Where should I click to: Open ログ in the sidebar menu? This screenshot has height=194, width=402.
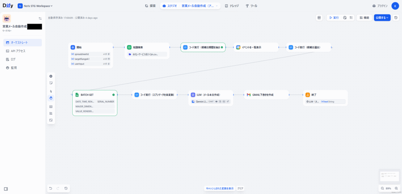[x=13, y=59]
